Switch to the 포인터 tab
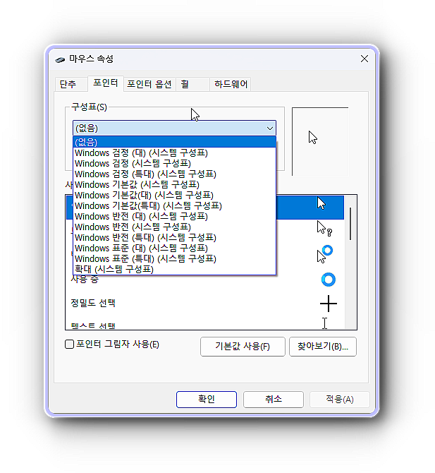This screenshot has width=435, height=473. pos(106,83)
